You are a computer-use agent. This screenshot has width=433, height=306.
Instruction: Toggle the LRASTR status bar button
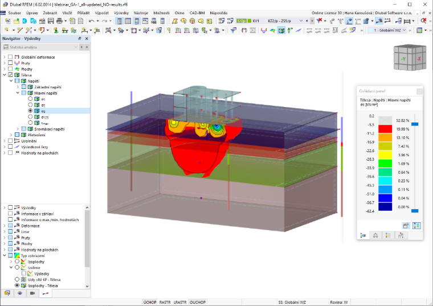click(180, 302)
